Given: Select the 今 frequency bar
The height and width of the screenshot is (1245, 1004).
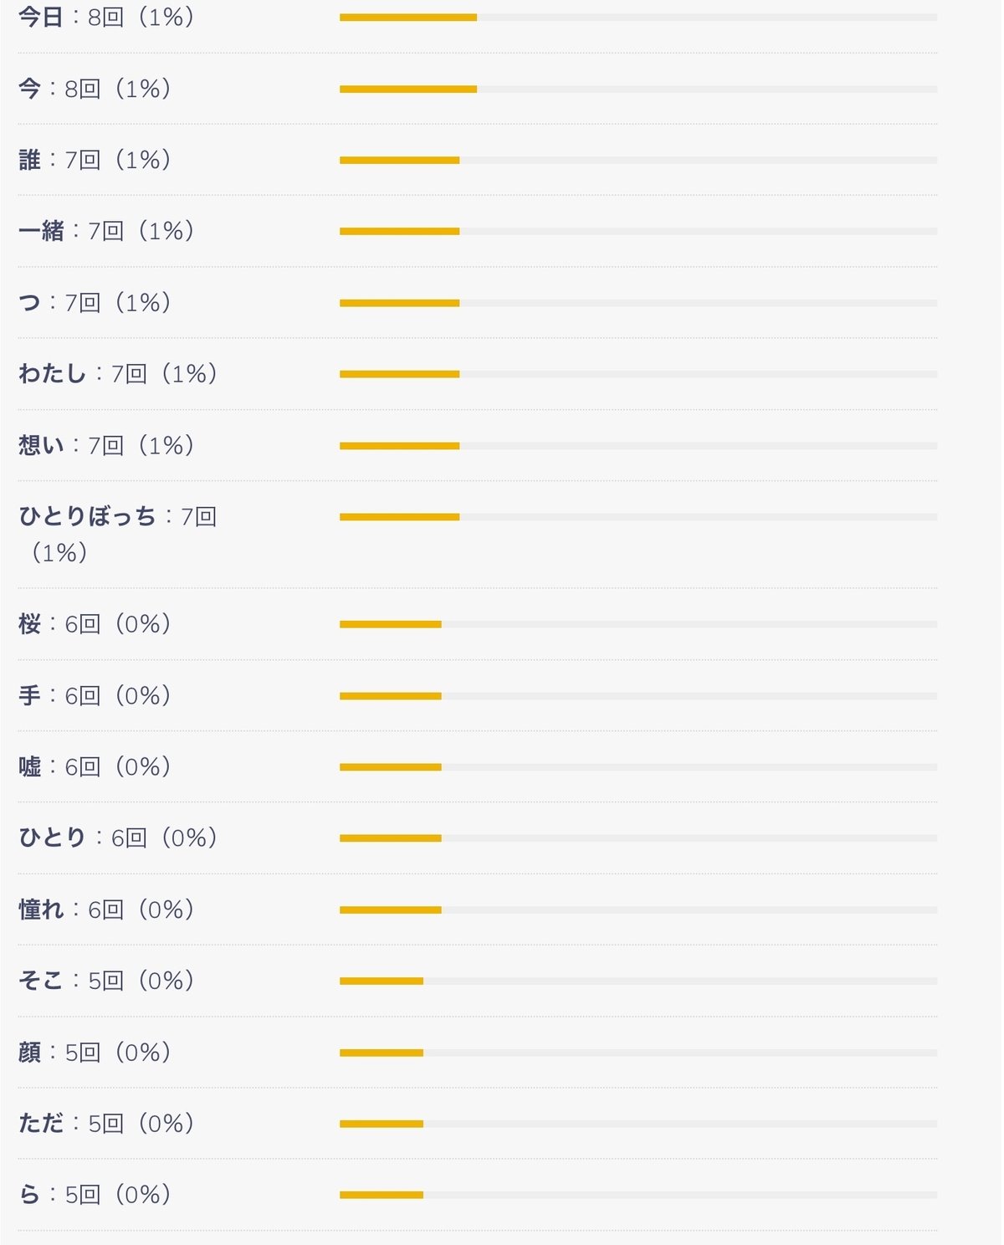Looking at the screenshot, I should pyautogui.click(x=408, y=89).
